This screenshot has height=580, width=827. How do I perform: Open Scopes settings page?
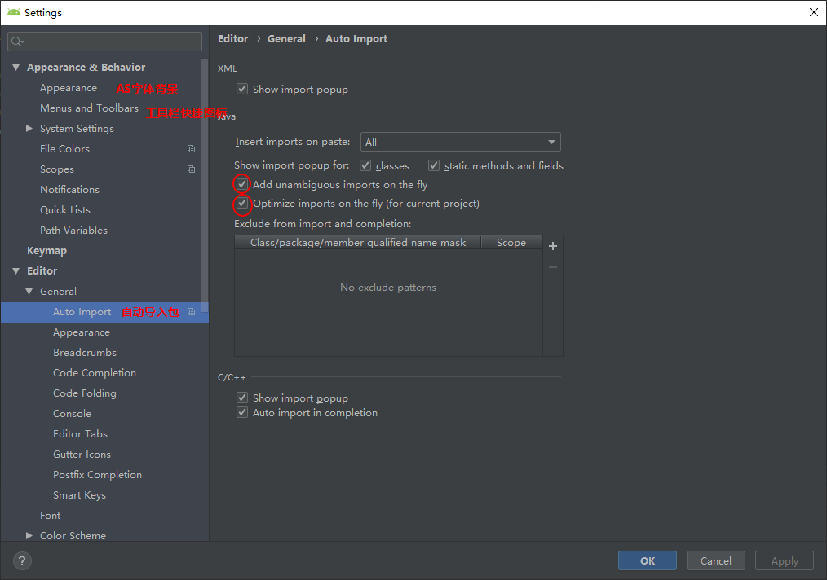pyautogui.click(x=57, y=169)
